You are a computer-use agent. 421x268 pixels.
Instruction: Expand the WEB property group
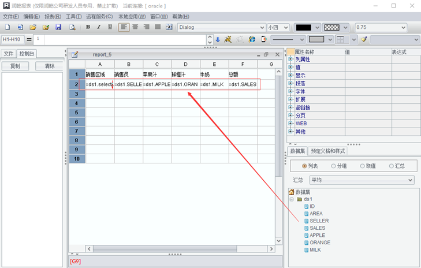(x=290, y=124)
